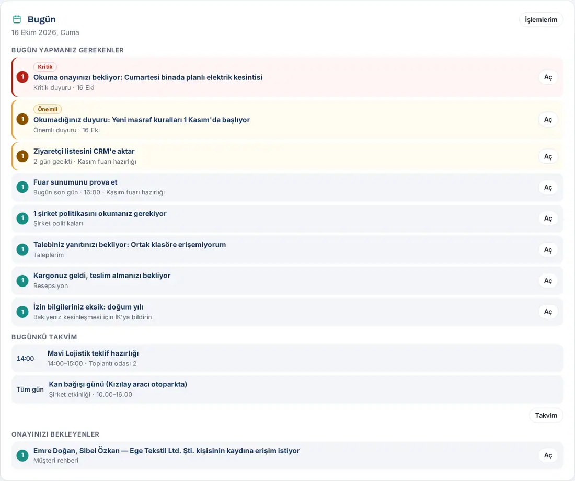Select the Mavi Lojistik teklif hazırlığı calendar entry

pyautogui.click(x=287, y=358)
